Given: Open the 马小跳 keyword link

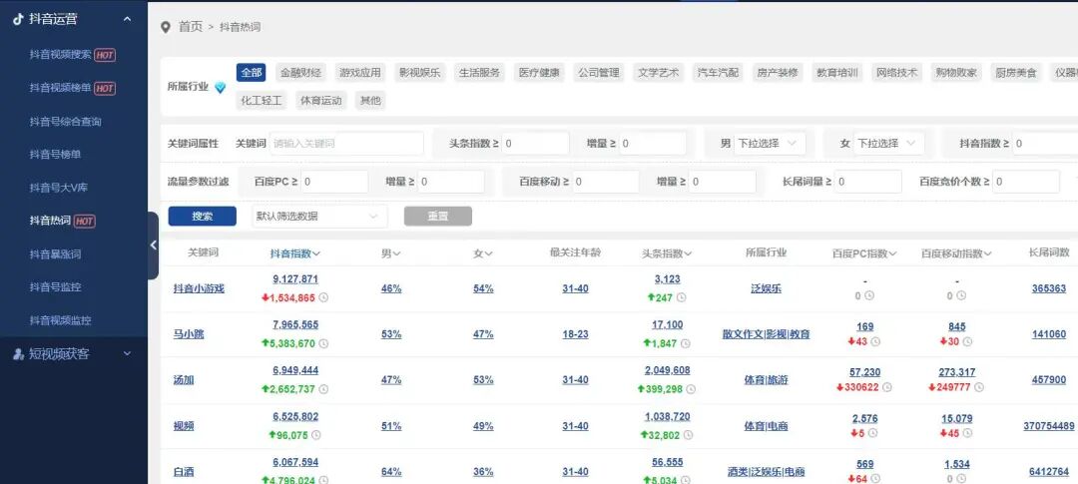Looking at the screenshot, I should (x=189, y=334).
